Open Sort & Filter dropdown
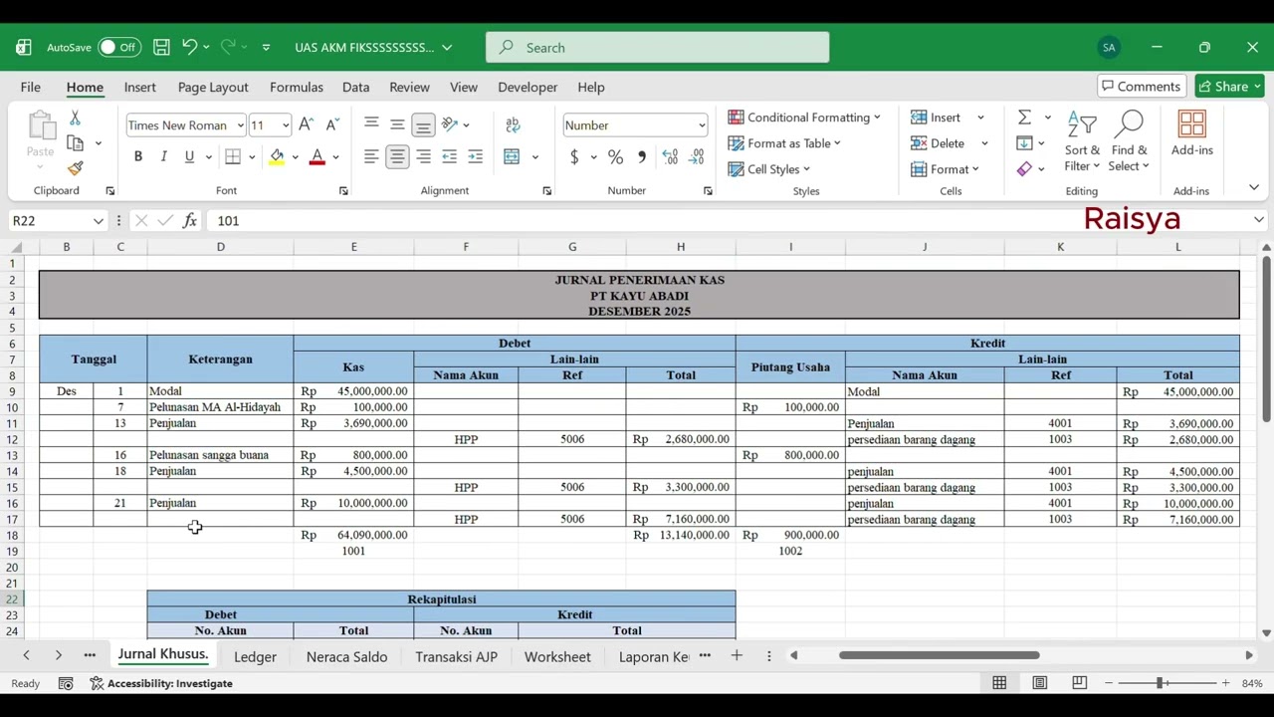Image resolution: width=1274 pixels, height=717 pixels. [x=1082, y=140]
